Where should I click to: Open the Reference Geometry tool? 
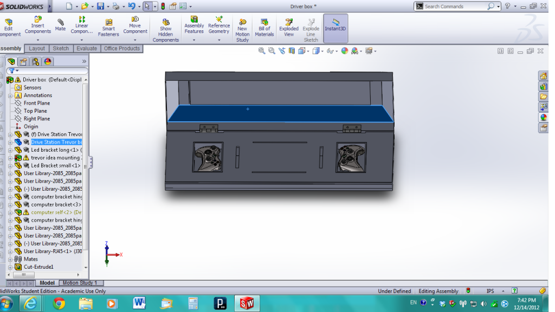tap(219, 25)
